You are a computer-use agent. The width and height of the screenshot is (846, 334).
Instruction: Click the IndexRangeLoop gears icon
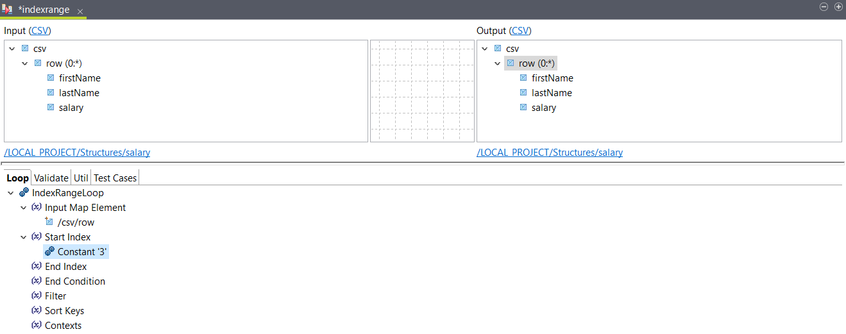coord(24,193)
